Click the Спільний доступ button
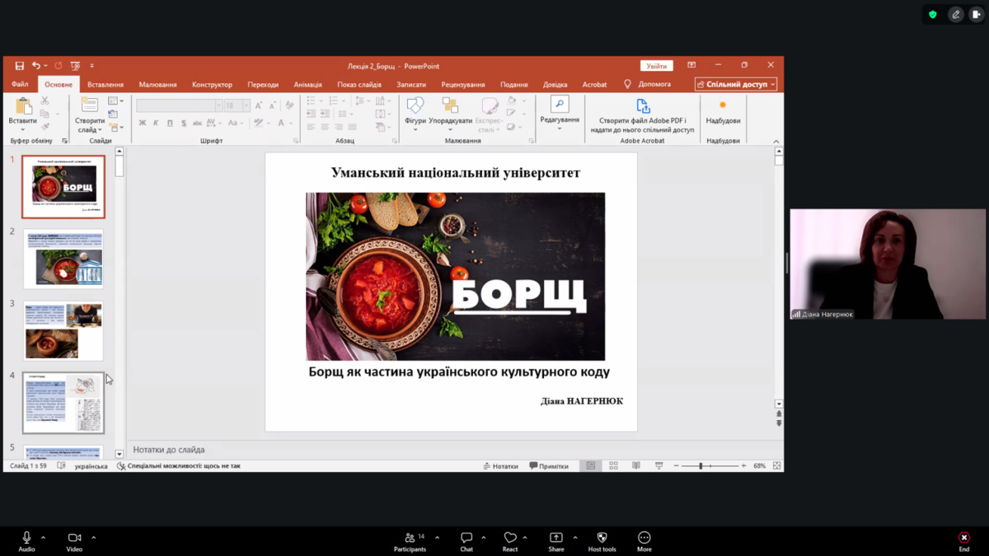The image size is (989, 556). coord(735,84)
